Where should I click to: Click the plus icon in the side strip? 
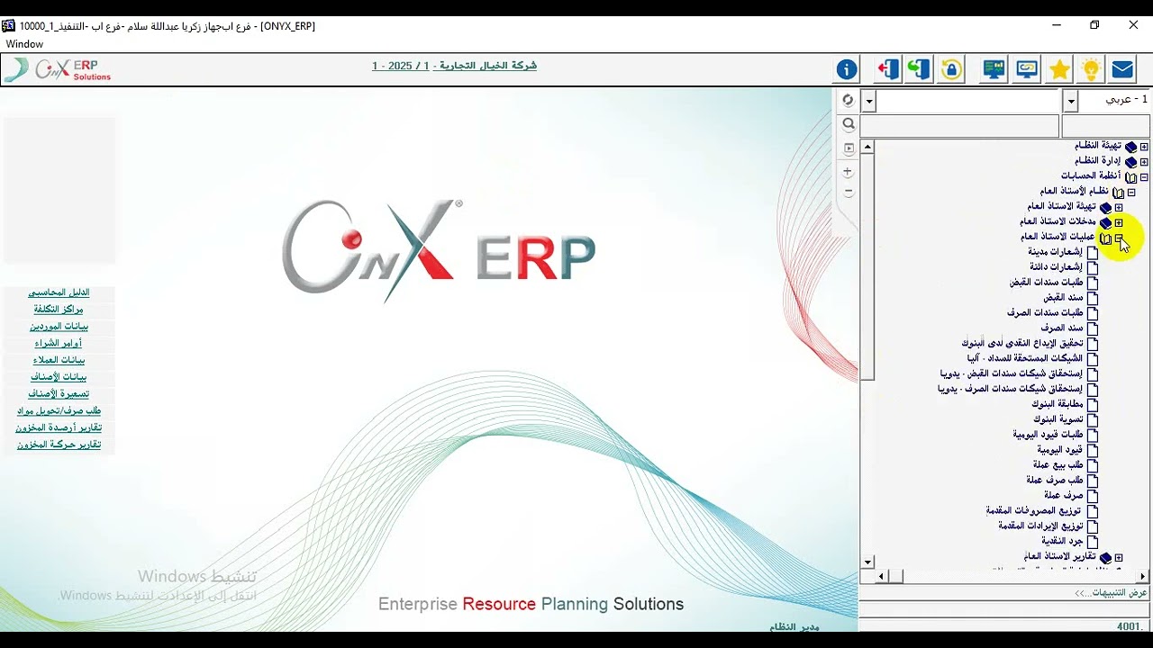848,171
